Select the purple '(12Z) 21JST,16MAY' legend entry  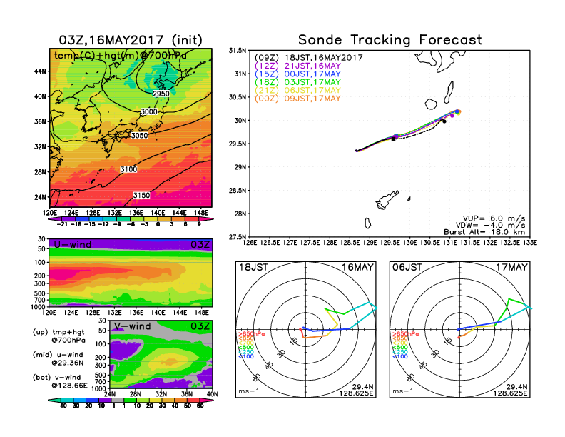(297, 66)
